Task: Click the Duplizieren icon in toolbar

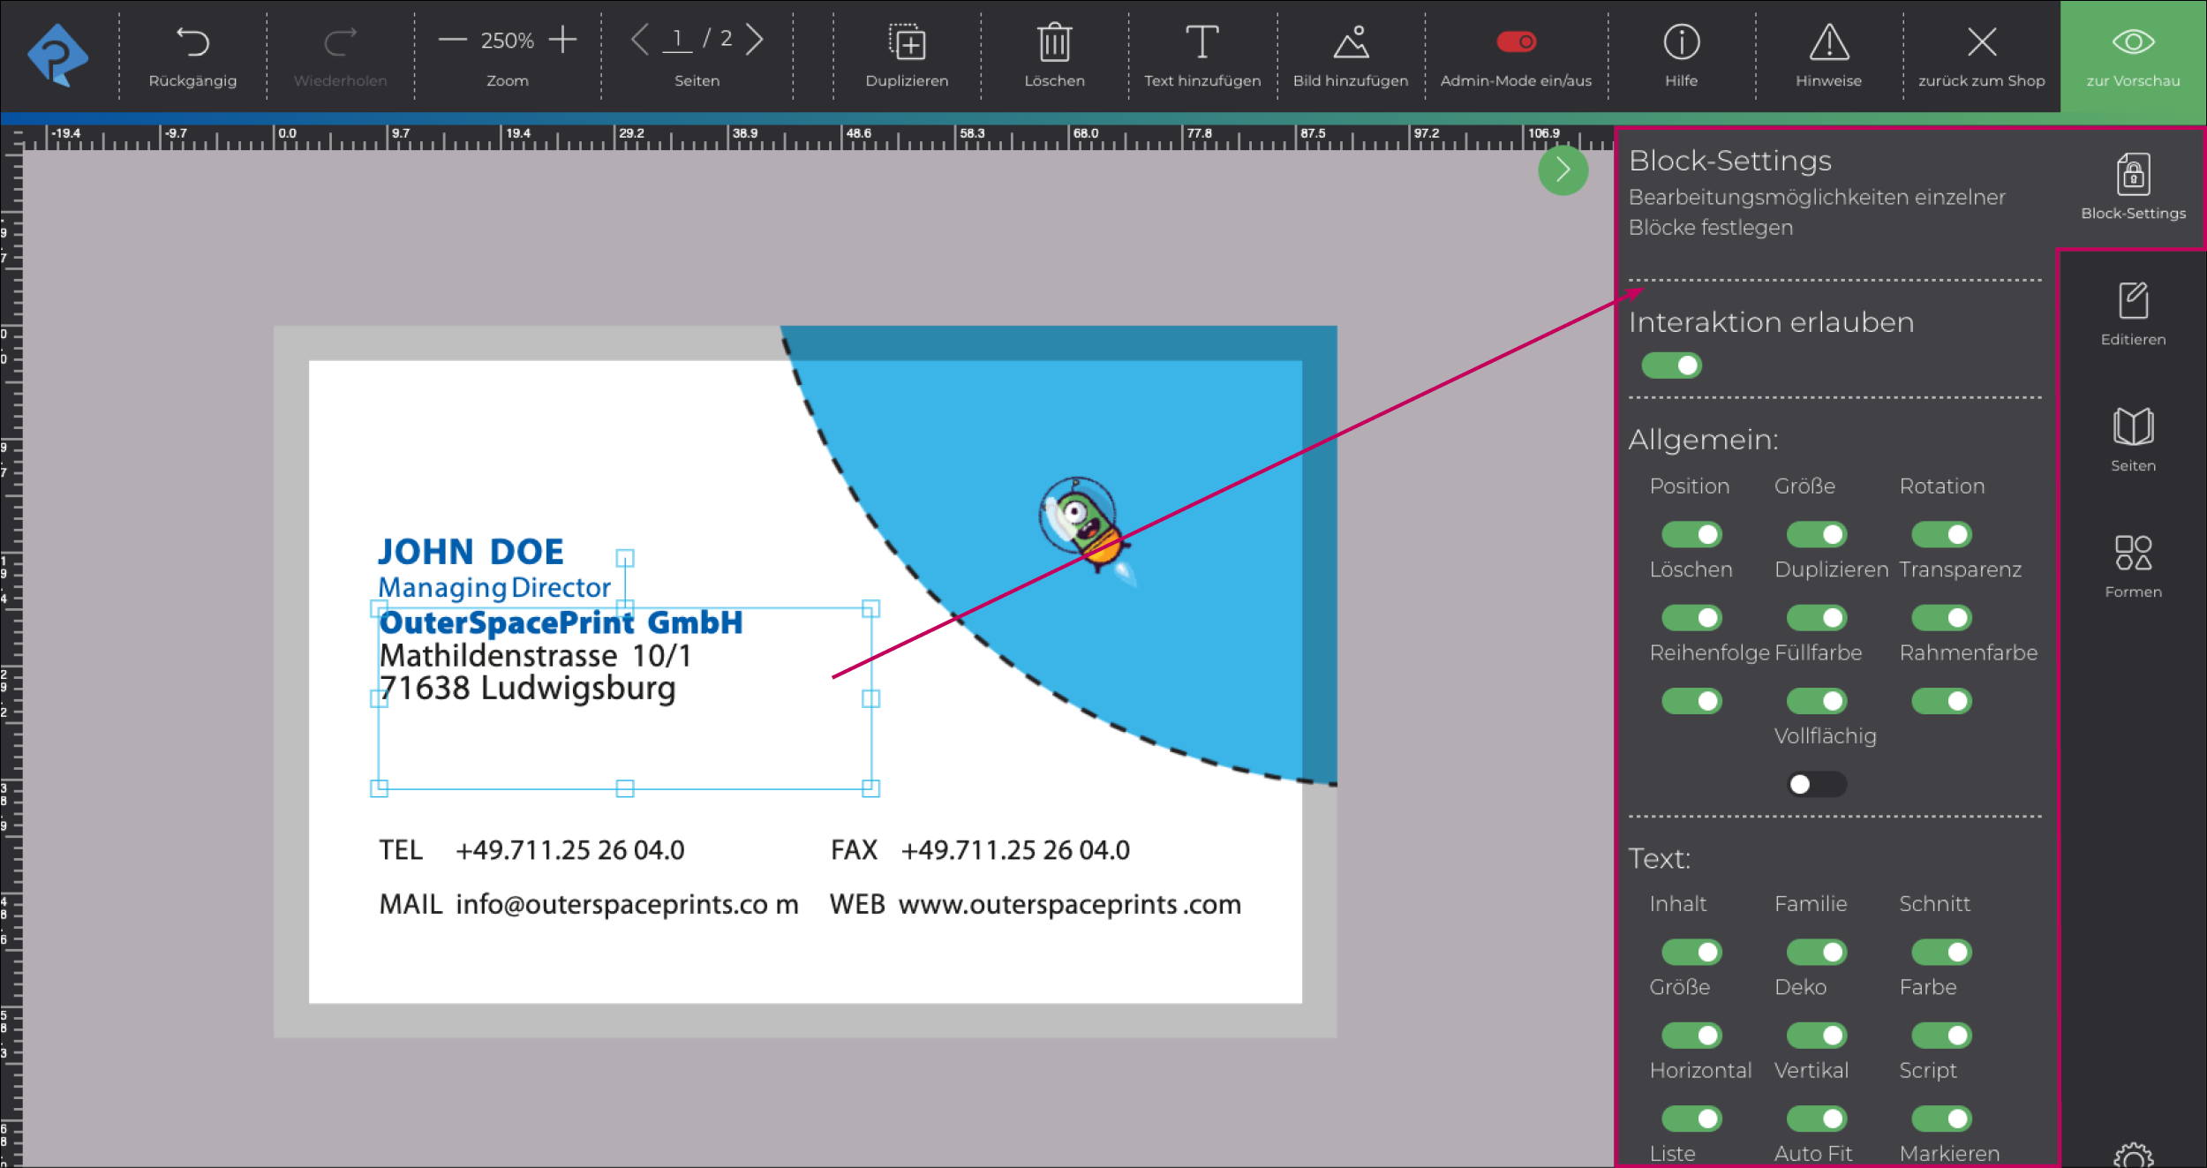Action: coord(907,42)
